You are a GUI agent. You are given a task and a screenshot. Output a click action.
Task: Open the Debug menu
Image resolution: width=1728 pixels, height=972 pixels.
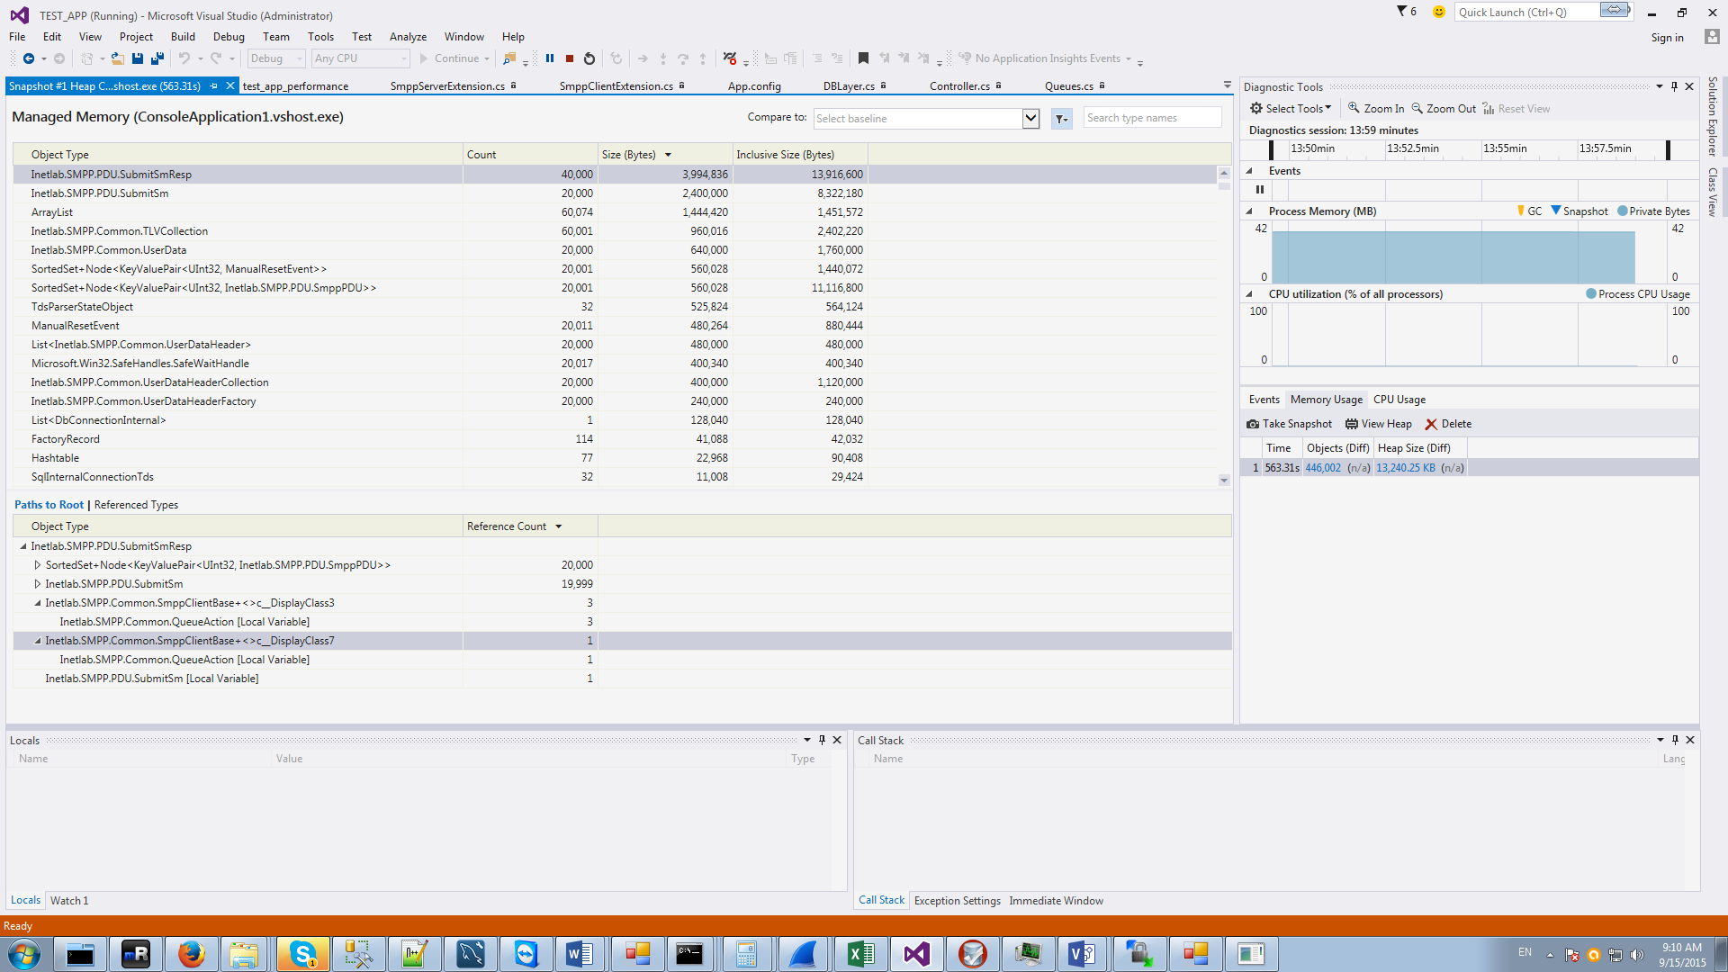[229, 37]
